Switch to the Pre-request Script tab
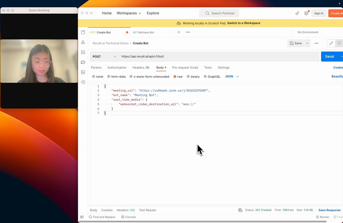343x223 pixels. pos(185,68)
